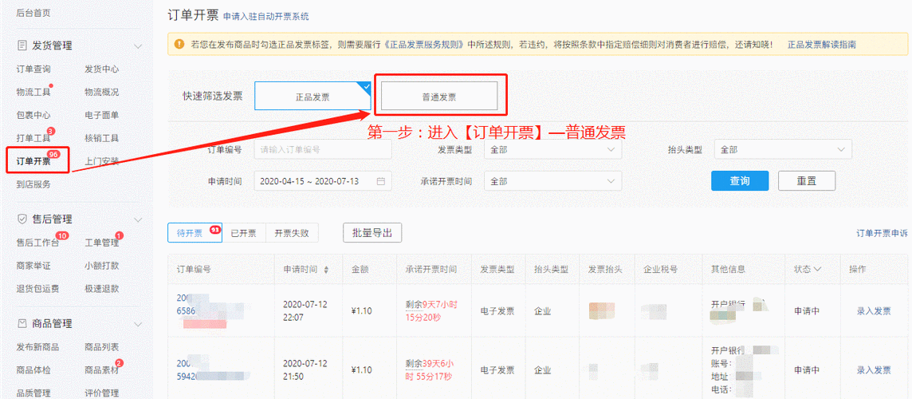Sort by 申请时间 column arrows
The width and height of the screenshot is (912, 399).
[326, 270]
